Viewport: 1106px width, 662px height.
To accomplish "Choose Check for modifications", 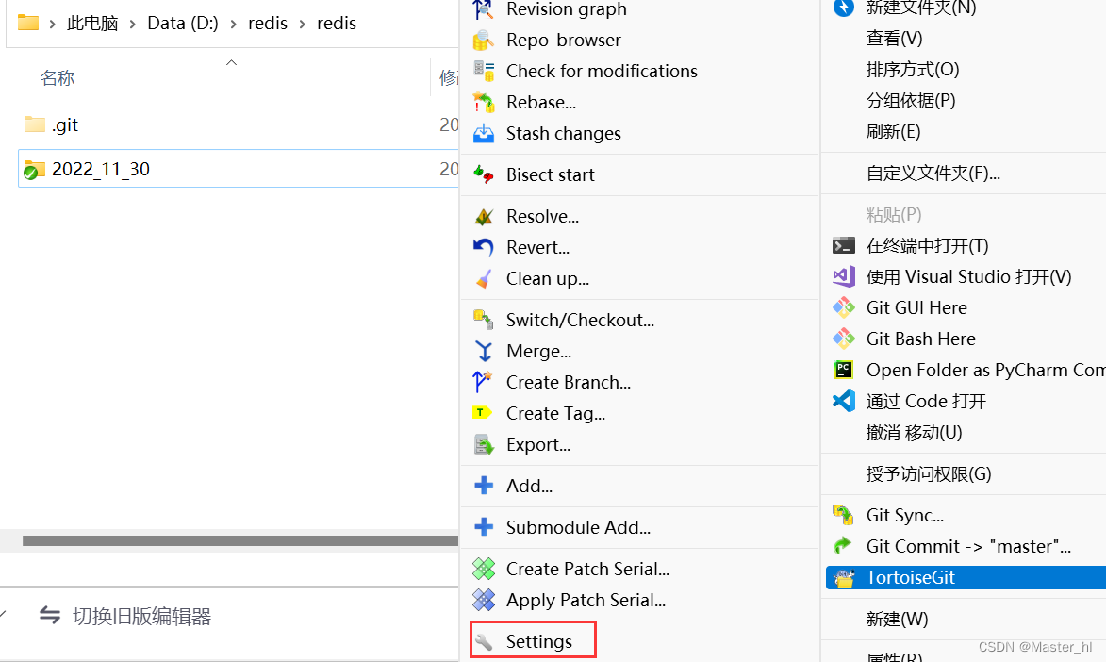I will tap(639, 72).
